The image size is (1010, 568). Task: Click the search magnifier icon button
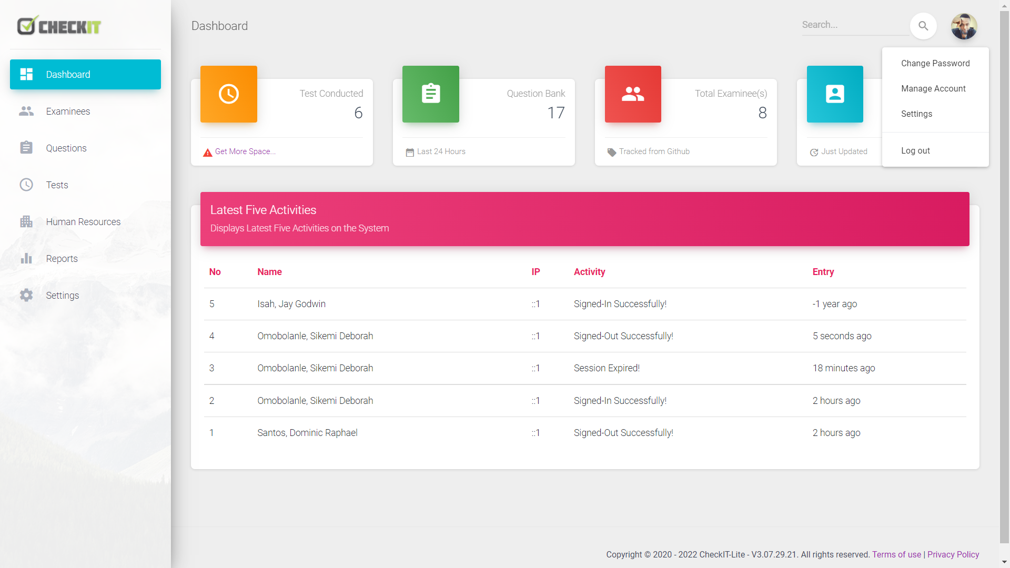pyautogui.click(x=923, y=26)
